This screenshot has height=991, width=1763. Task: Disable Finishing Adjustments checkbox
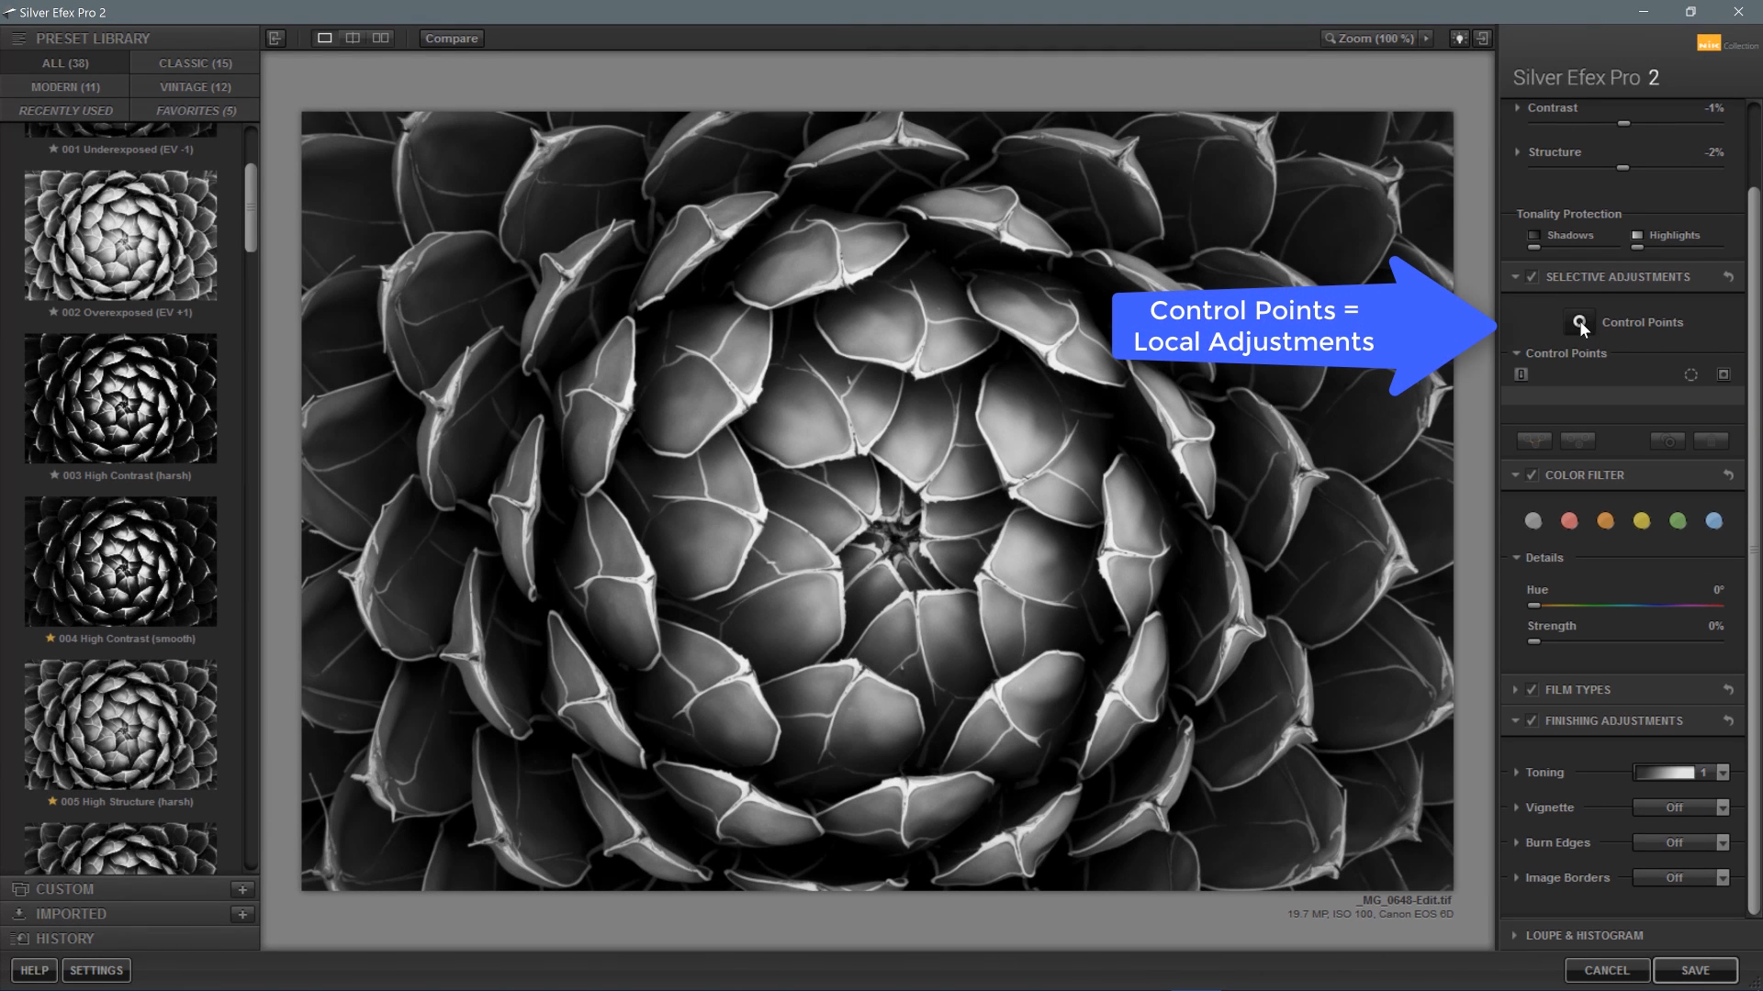(1532, 720)
